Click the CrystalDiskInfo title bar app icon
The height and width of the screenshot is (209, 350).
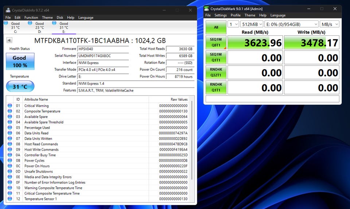[8, 10]
